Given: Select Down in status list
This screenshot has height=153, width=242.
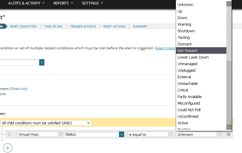Looking at the screenshot, I should pos(201,18).
